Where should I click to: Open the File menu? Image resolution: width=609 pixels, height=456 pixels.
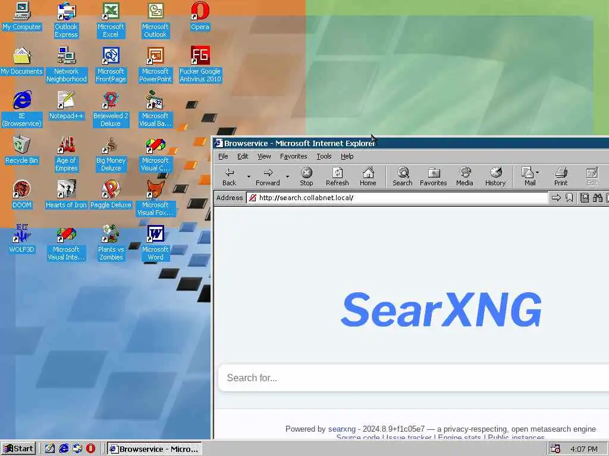[223, 156]
